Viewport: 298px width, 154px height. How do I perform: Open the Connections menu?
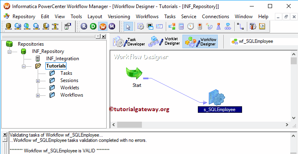coord(216,17)
